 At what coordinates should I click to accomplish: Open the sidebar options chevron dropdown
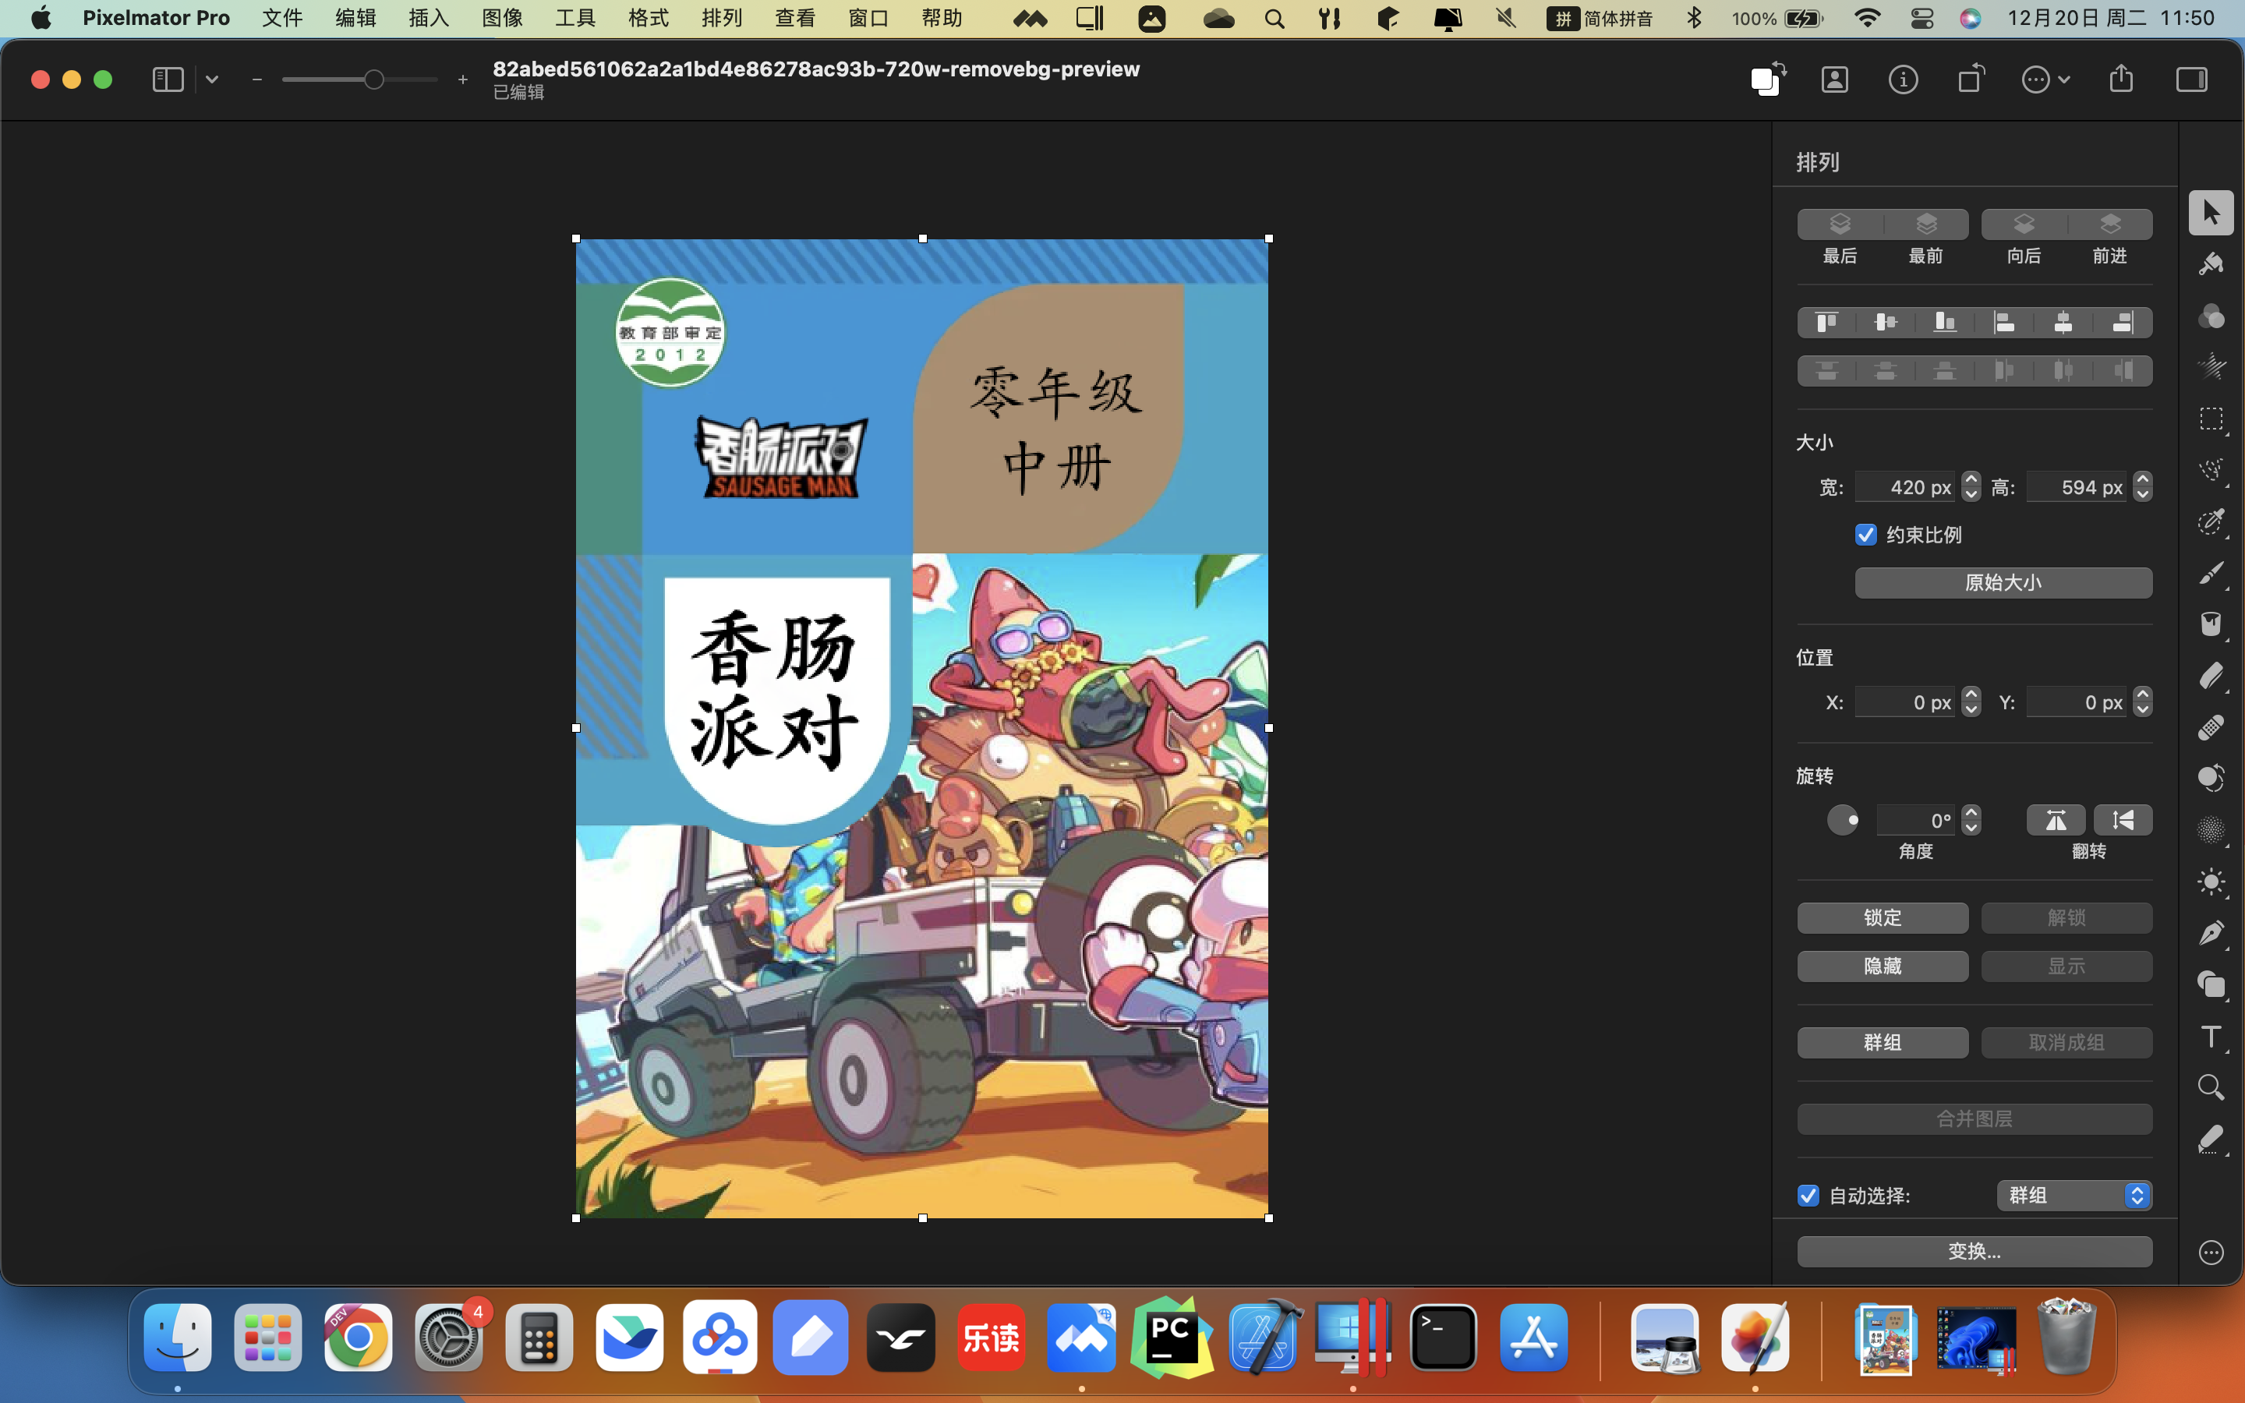click(x=213, y=80)
